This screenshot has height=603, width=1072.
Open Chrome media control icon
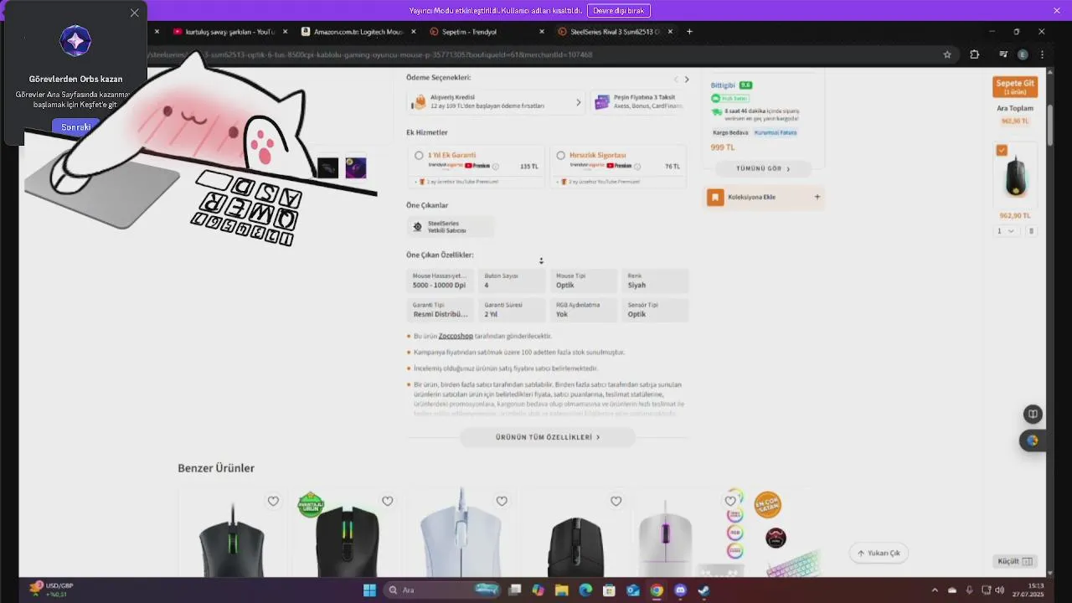(1002, 54)
